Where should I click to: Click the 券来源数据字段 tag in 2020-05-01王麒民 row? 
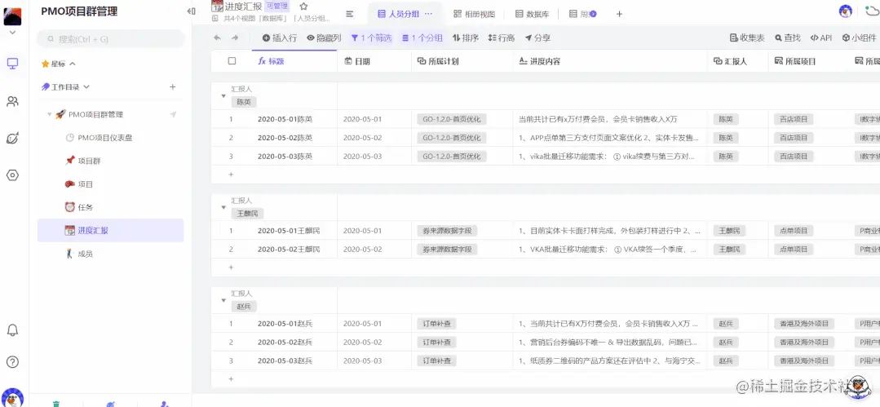click(447, 231)
